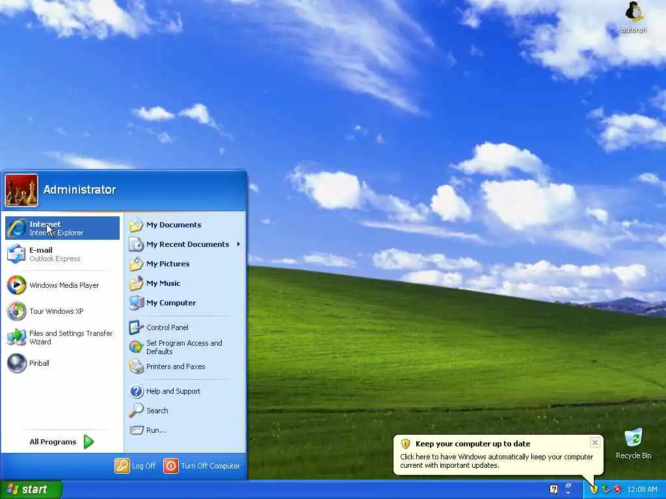Screen dimensions: 666x499
Task: Click the yellow update shield tray icon
Action: 593,489
